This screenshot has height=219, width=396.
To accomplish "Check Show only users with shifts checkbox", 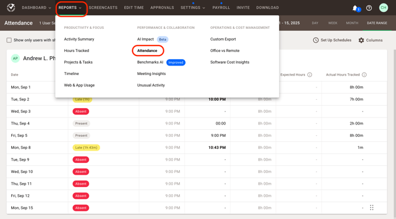I will coord(9,40).
